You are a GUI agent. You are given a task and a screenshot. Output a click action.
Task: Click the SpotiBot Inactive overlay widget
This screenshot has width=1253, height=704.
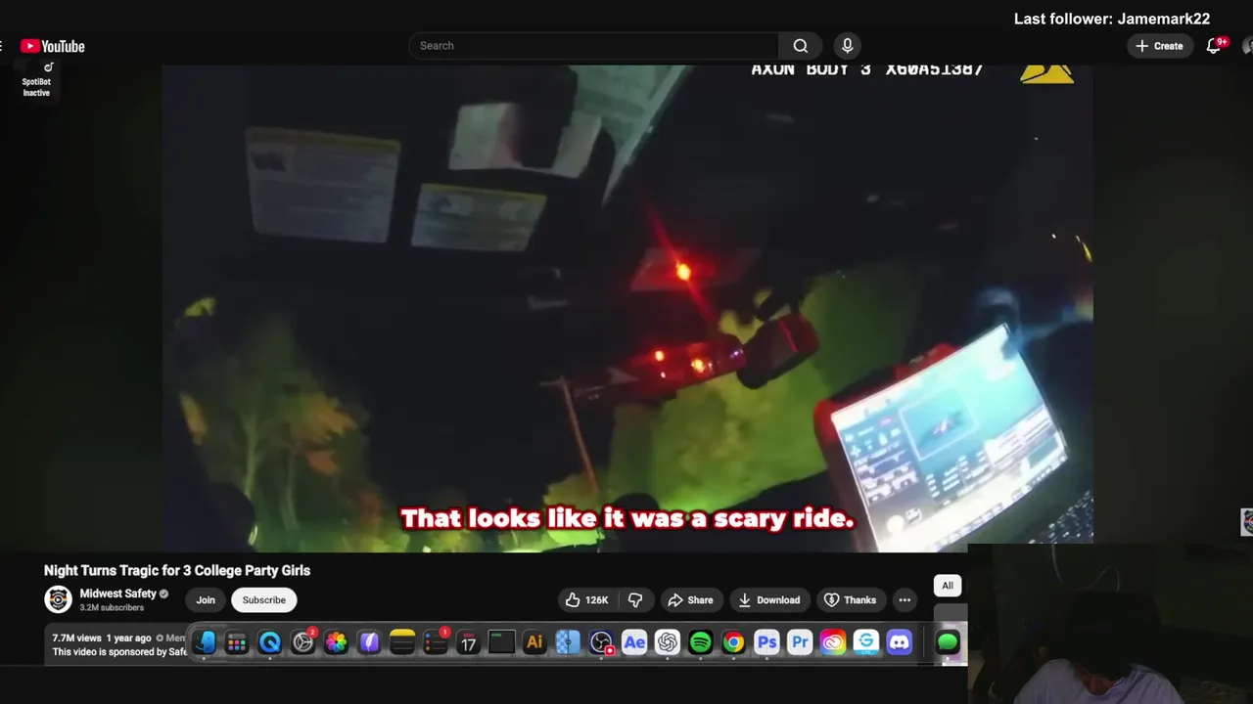tap(36, 81)
